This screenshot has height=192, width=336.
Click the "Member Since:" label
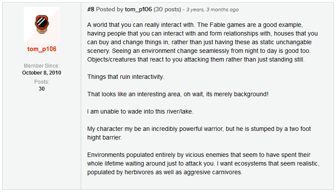(42, 65)
